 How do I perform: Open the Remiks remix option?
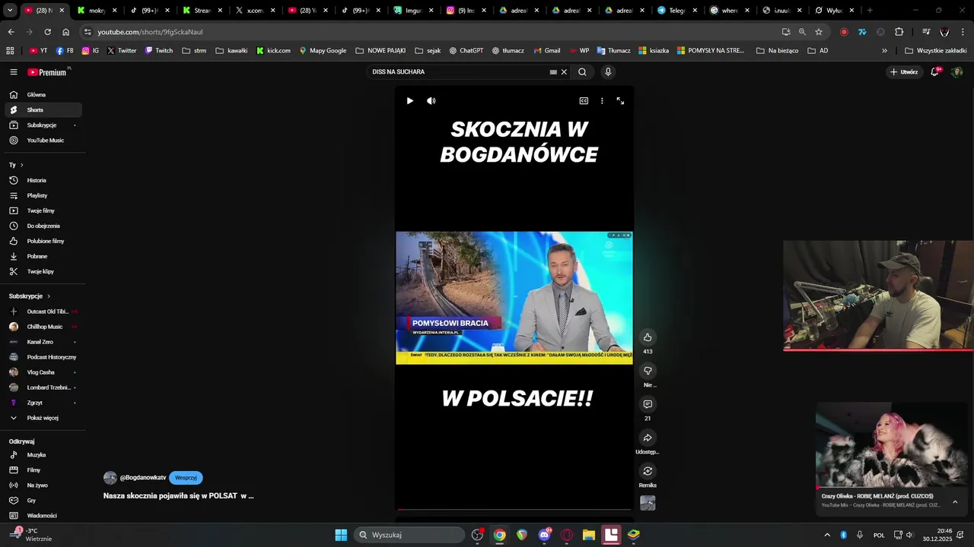click(648, 471)
